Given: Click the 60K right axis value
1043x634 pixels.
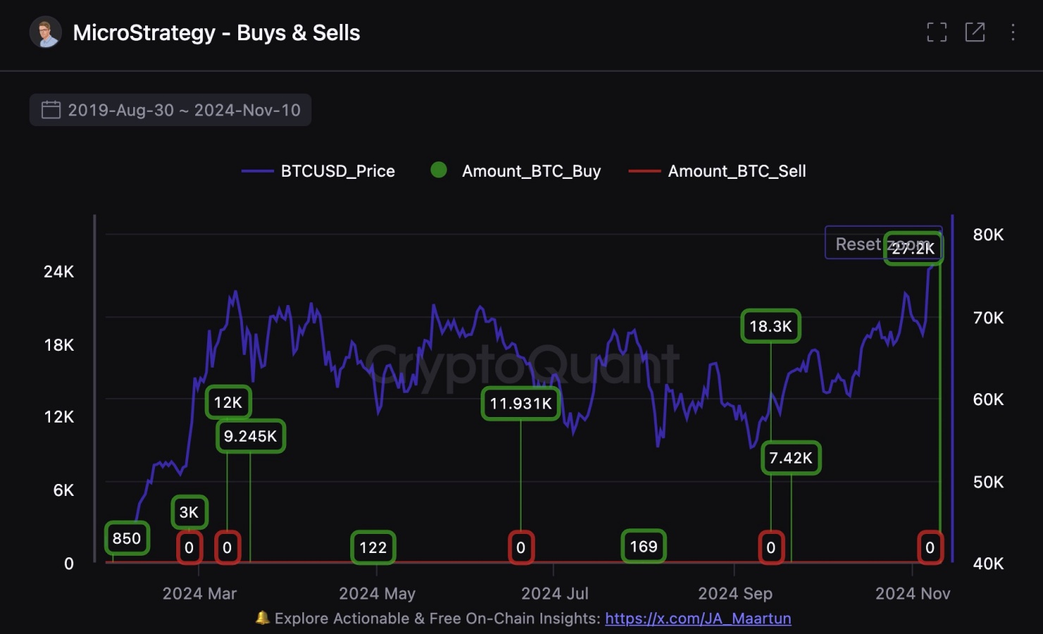Looking at the screenshot, I should [988, 399].
